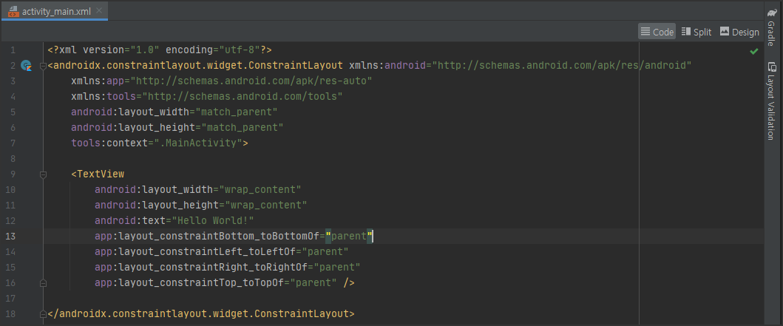Click line number 1 in the gutter

pos(13,50)
